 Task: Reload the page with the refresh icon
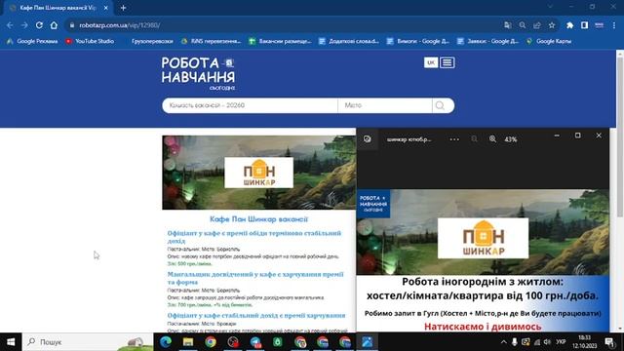pos(39,25)
